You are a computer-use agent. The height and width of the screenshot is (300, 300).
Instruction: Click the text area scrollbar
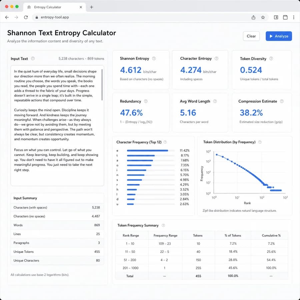(102, 85)
